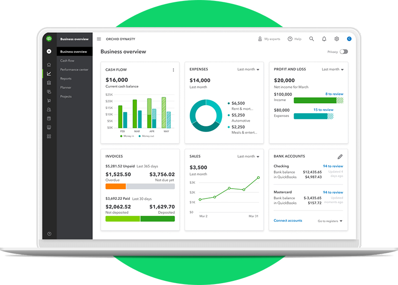The width and height of the screenshot is (398, 285).
Task: Open settings with the gear icon
Action: [x=336, y=39]
